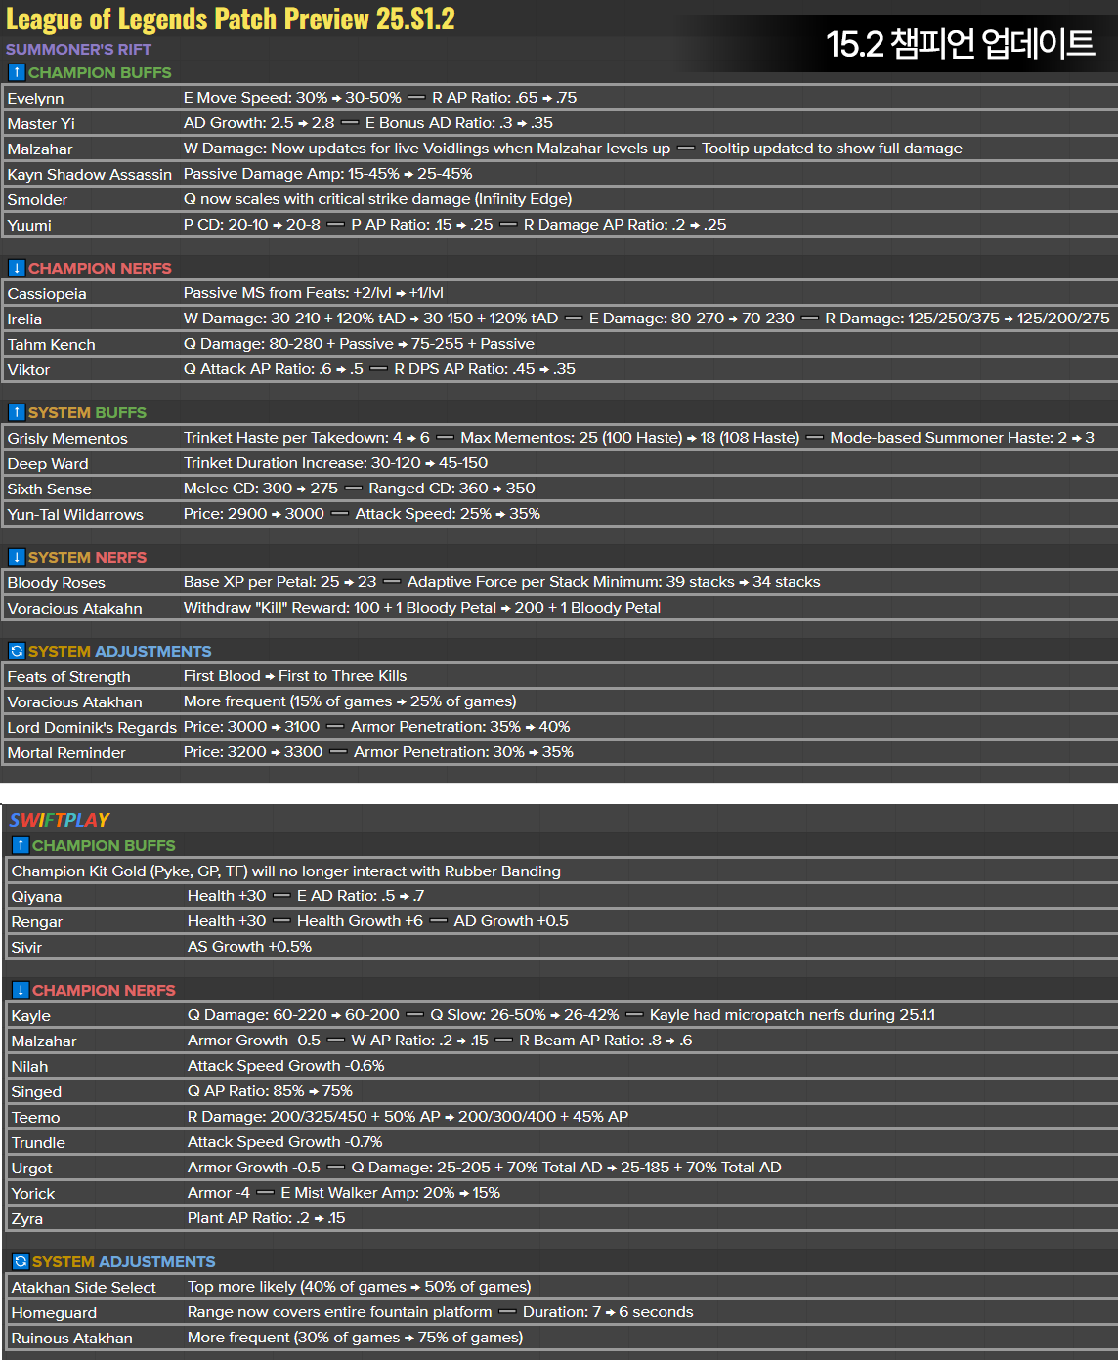Select the Singed row name
The width and height of the screenshot is (1118, 1360).
(36, 1092)
